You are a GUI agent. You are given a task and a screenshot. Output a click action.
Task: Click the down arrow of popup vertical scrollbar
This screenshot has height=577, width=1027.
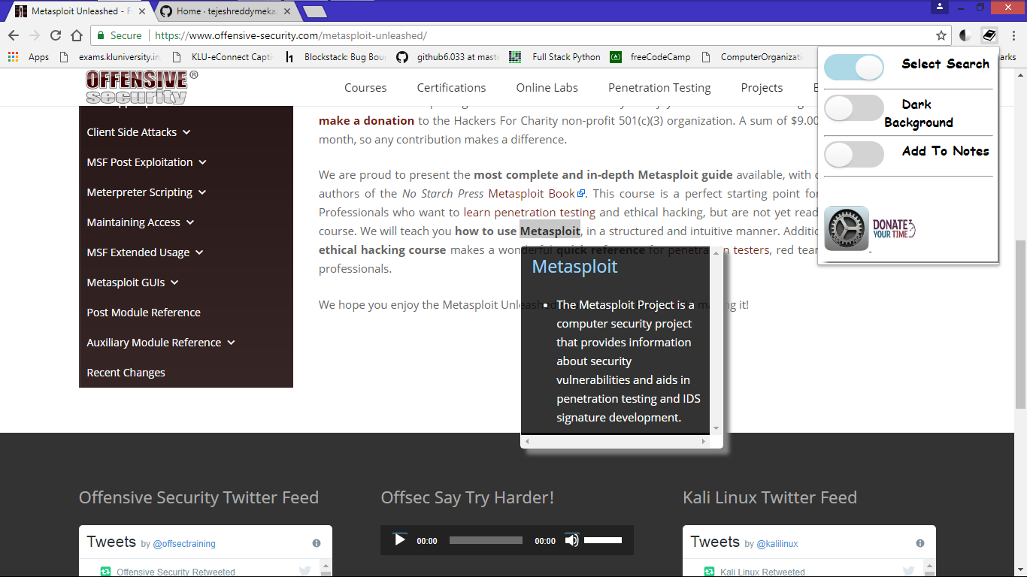716,428
